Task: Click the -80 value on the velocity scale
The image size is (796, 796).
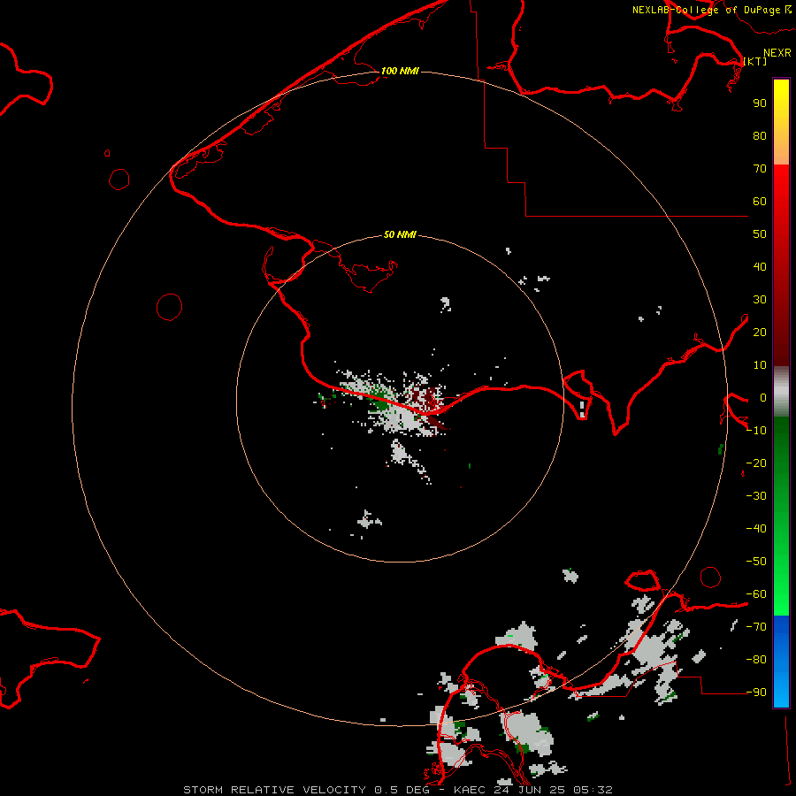Action: coord(756,660)
